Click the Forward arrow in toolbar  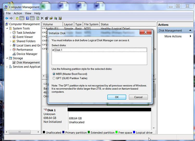pos(11,18)
